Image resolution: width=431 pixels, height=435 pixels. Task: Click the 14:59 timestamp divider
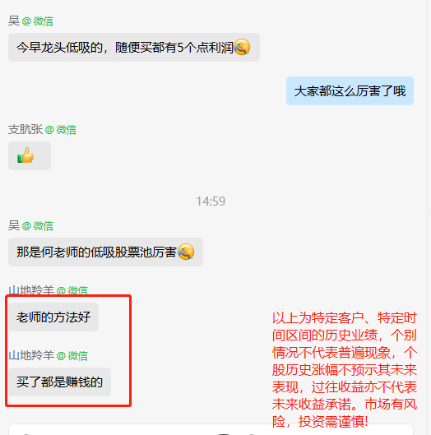click(x=211, y=201)
